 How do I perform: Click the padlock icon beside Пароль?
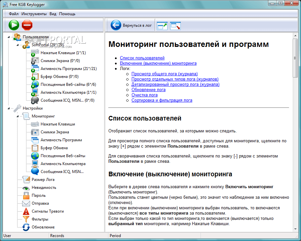coord(26,195)
